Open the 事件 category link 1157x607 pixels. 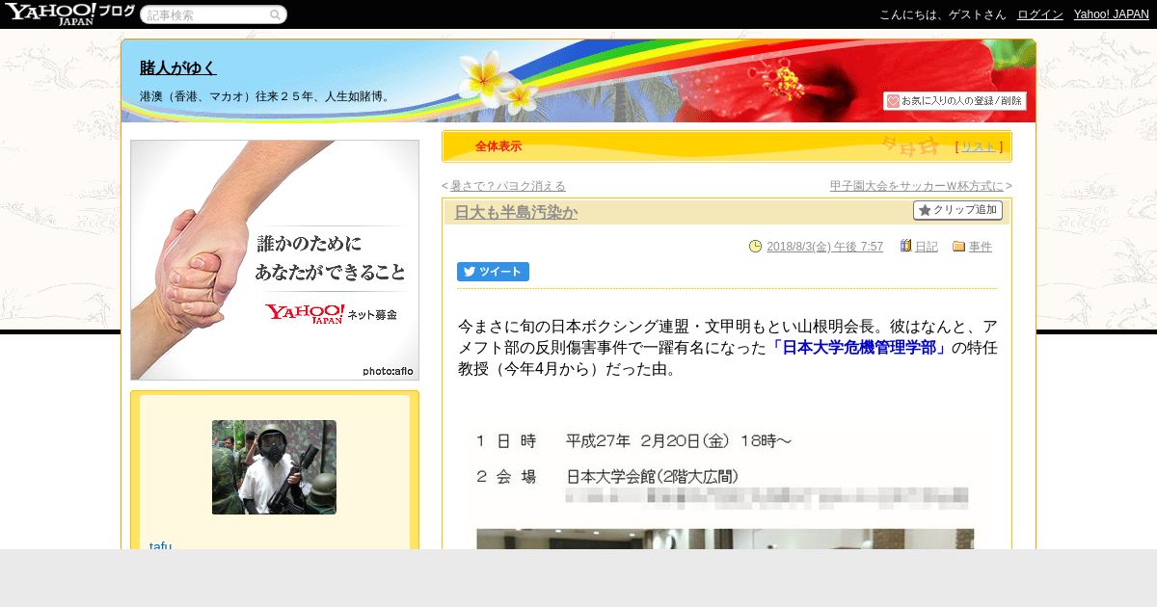(x=980, y=247)
